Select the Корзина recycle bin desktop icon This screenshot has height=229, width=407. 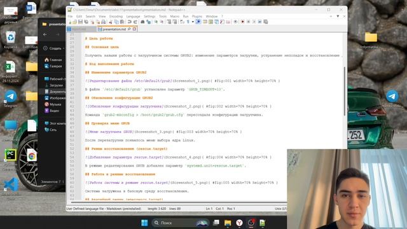click(10, 39)
